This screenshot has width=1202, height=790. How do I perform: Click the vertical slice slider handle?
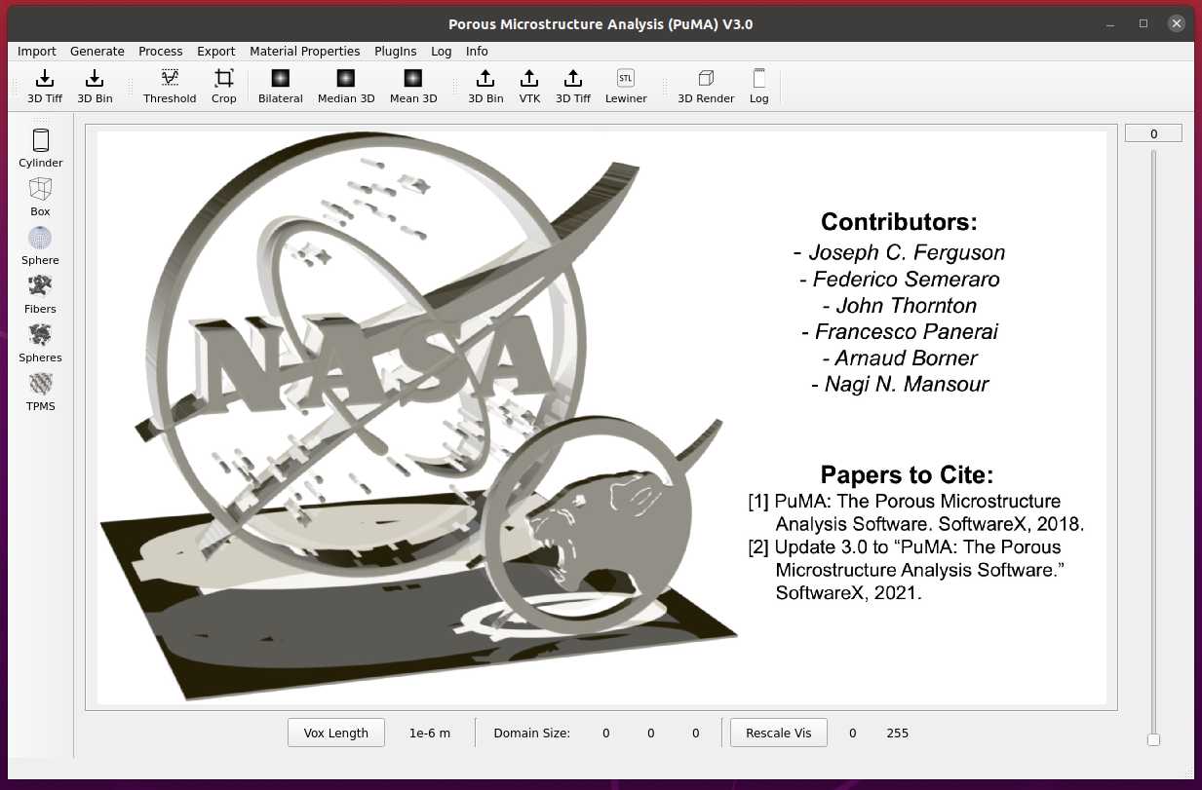(x=1153, y=740)
